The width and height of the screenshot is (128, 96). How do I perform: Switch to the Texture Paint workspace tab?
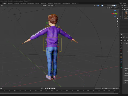pos(30,3)
